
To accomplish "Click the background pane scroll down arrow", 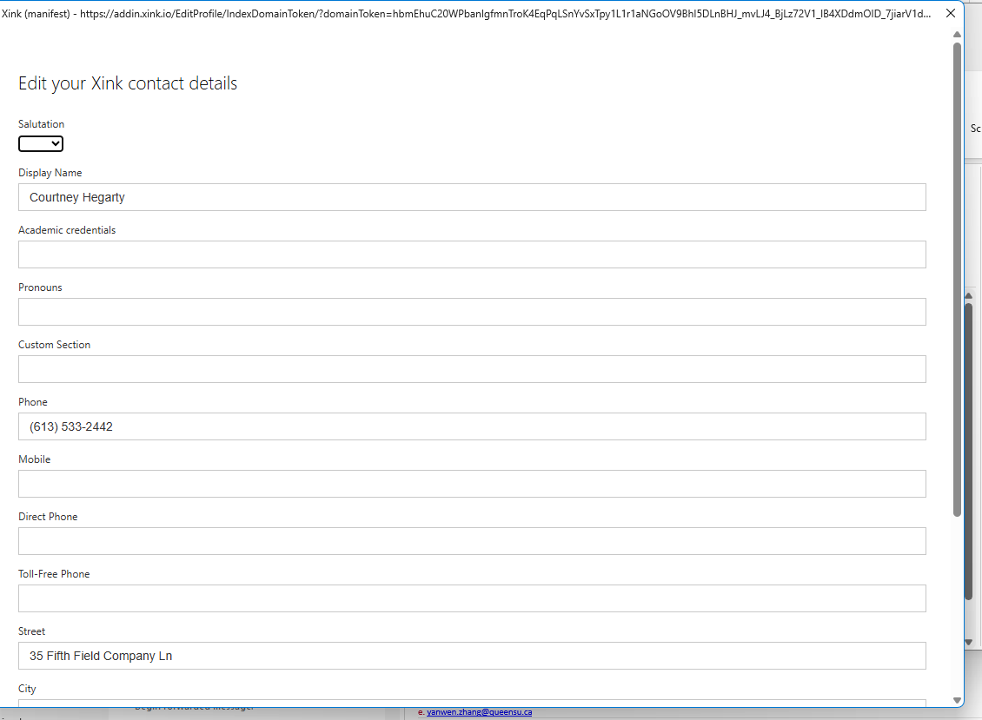I will [969, 642].
